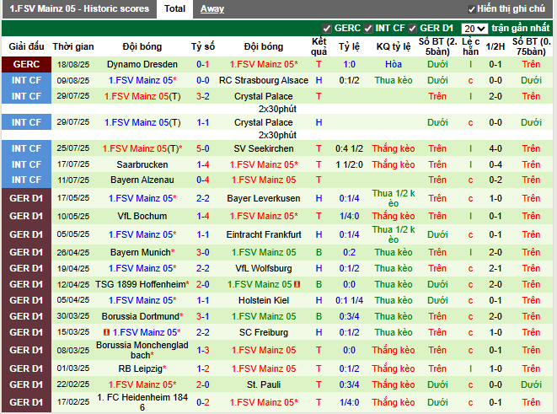
Task: Open Eintracht Frankfurt team link
Action: click(x=264, y=234)
